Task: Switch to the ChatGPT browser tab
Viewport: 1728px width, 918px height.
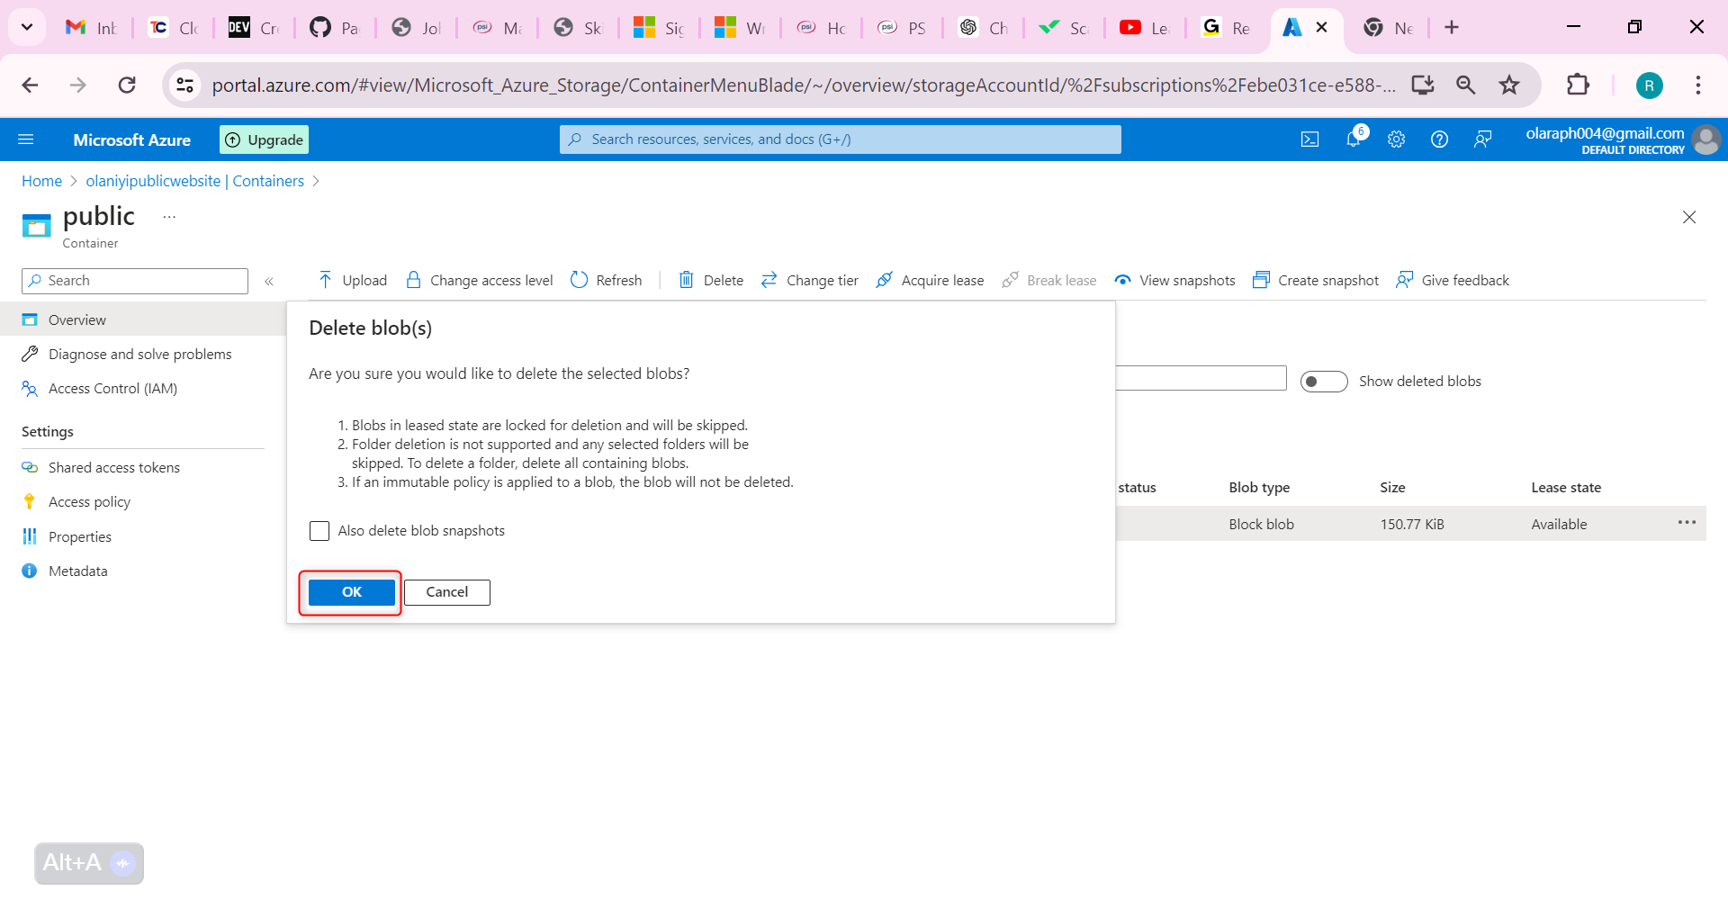Action: tap(983, 28)
